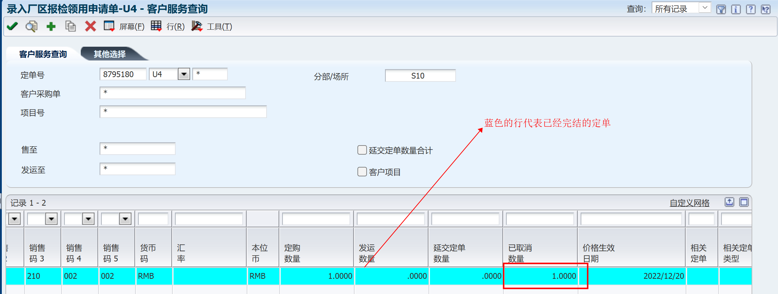Click the green plus Add icon
This screenshot has height=294, width=778.
[x=51, y=26]
